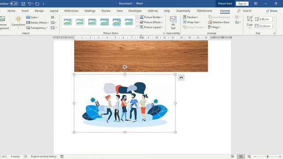Switch to the Insert tab

coord(25,11)
